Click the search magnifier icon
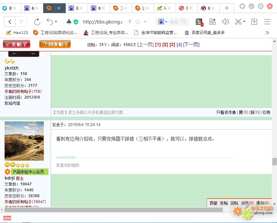The width and height of the screenshot is (277, 223). (184, 22)
